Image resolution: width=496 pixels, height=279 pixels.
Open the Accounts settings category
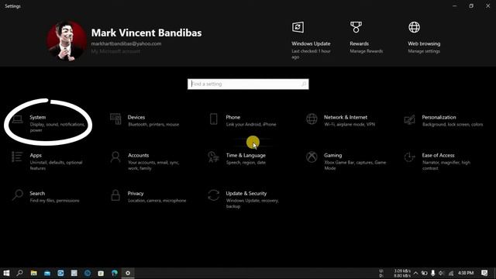[x=146, y=161]
